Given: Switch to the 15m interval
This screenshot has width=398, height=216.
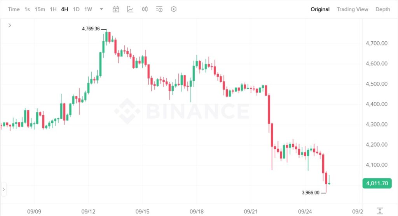Looking at the screenshot, I should click(40, 9).
